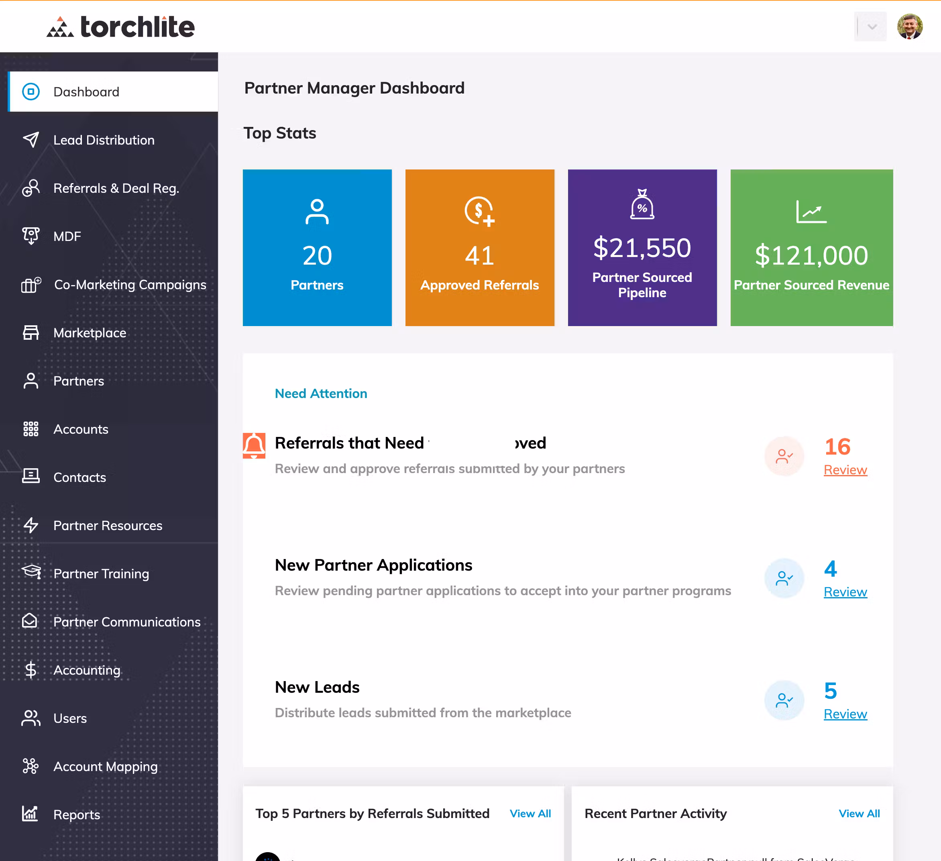Review New Leads link
Screen dimensions: 941x861
(x=845, y=714)
